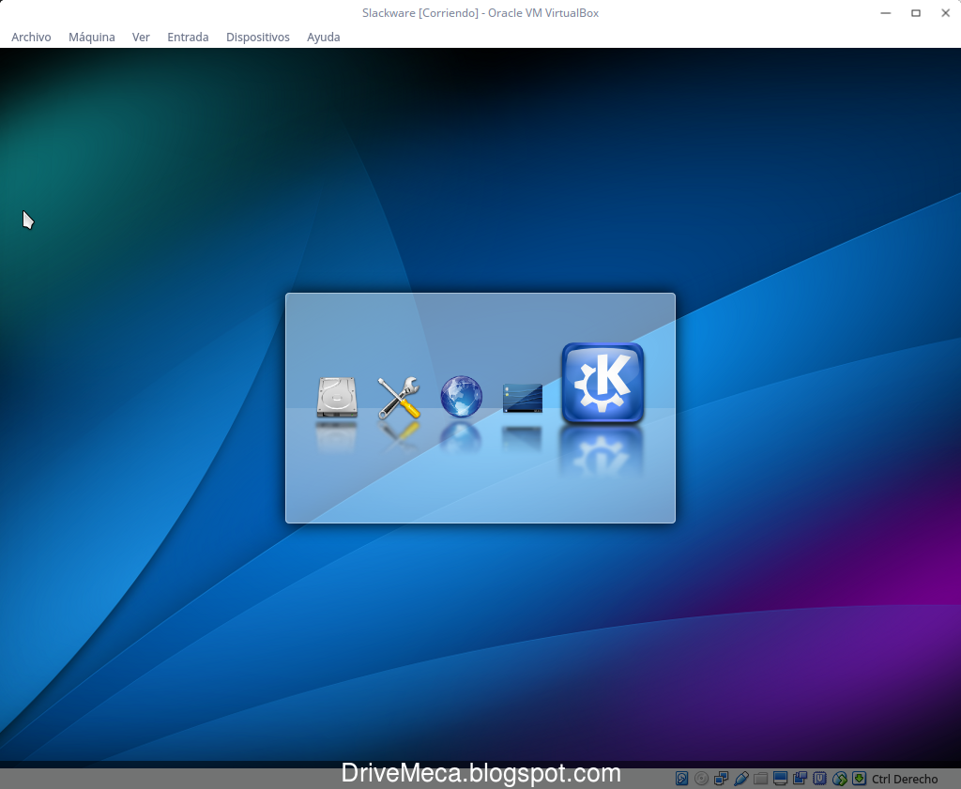
Task: Click the USB devices status icon
Action: [x=740, y=778]
